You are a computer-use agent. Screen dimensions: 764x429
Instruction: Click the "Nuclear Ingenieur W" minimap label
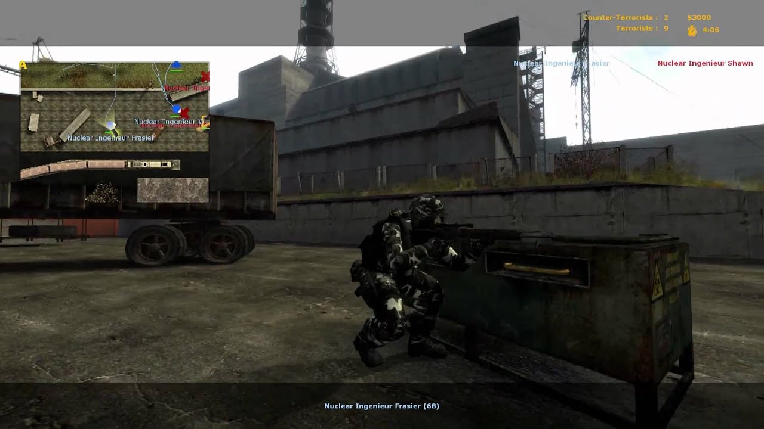point(170,122)
